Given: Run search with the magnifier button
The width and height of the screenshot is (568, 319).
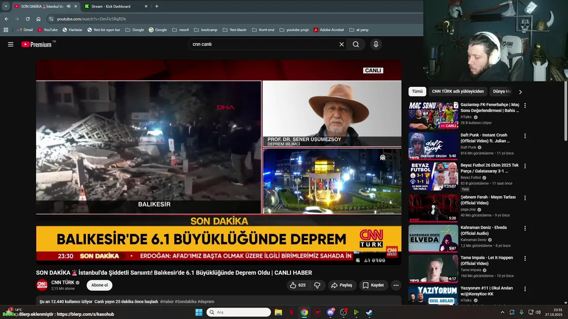Looking at the screenshot, I should 356,44.
